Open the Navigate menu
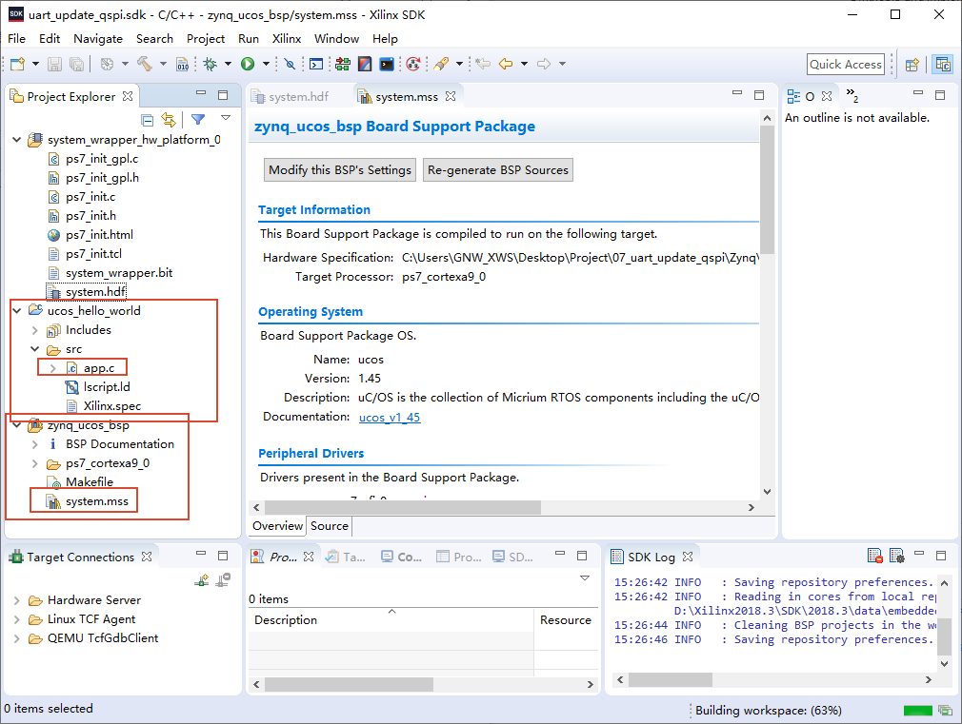 98,39
